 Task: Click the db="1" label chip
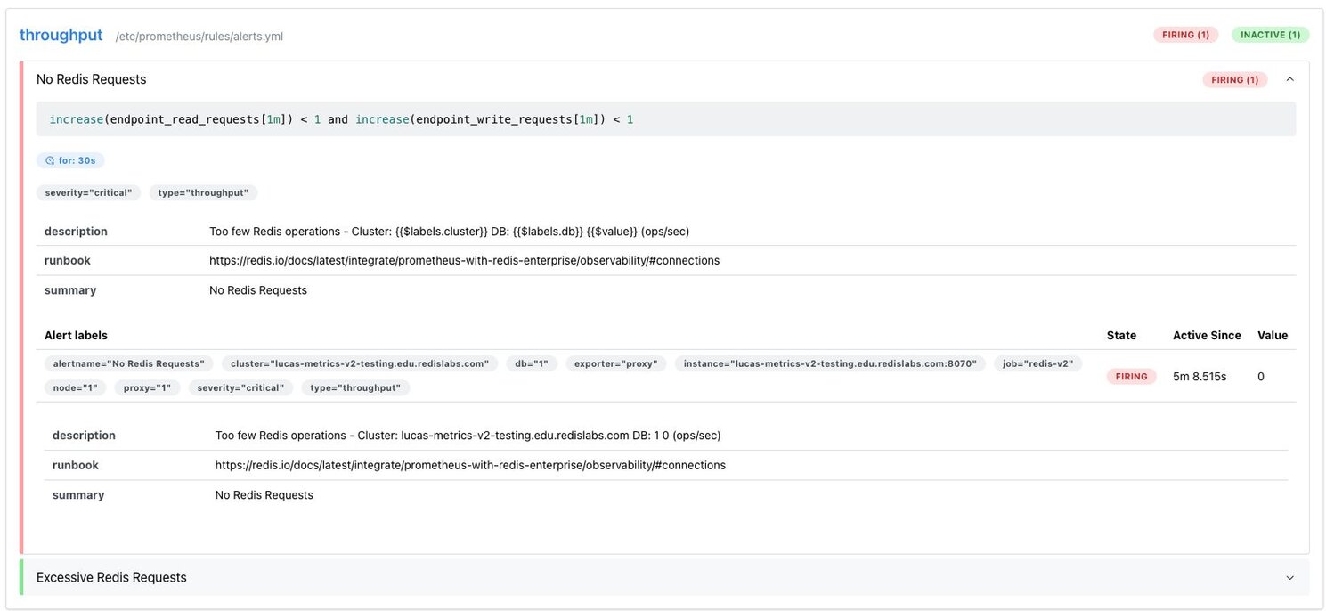[532, 363]
